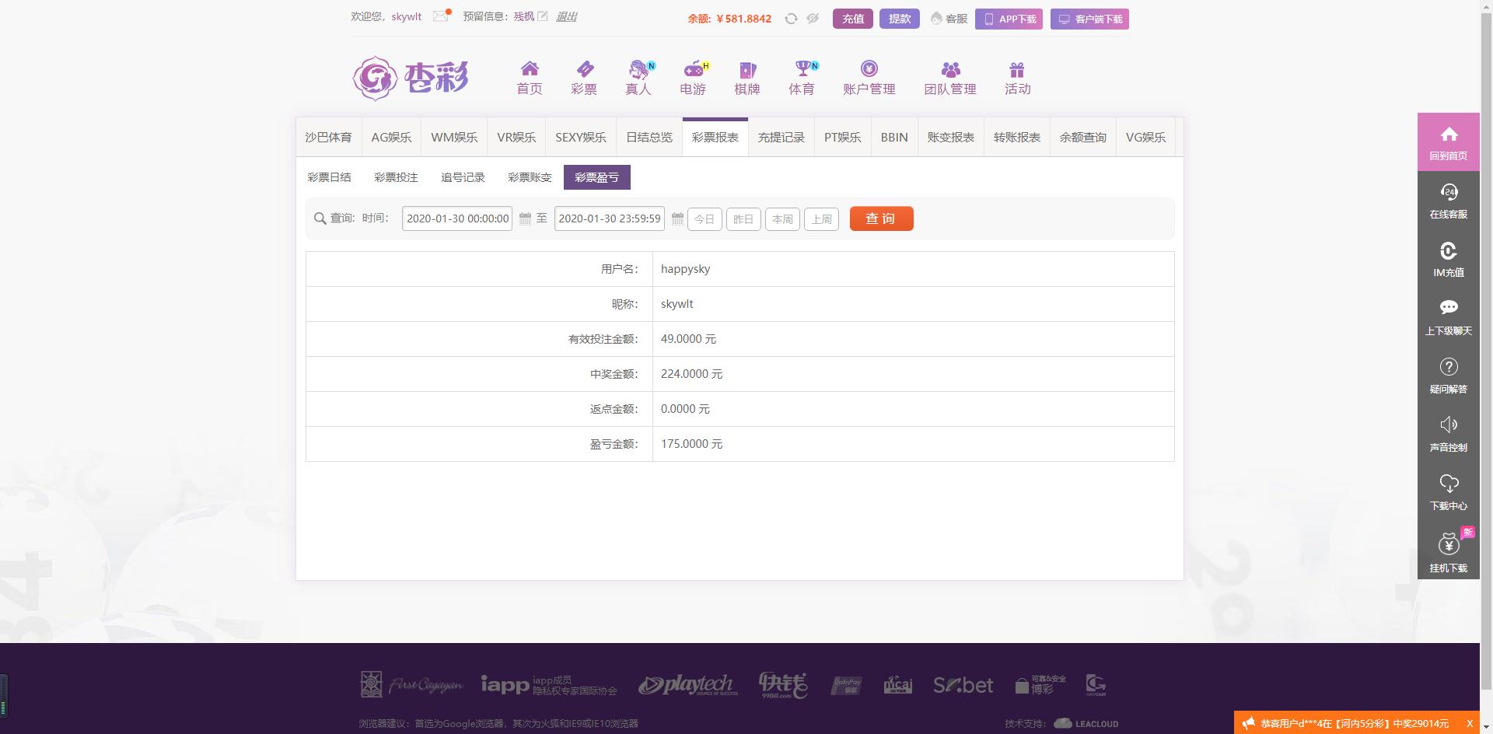Toggle 声音控制 sound control

click(1448, 433)
